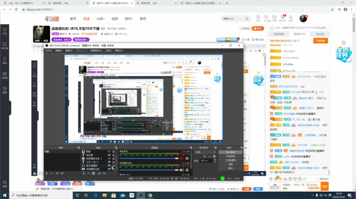356x199 pixels.
Task: Move scene down in OBS Scenes panel
Action: 62,173
